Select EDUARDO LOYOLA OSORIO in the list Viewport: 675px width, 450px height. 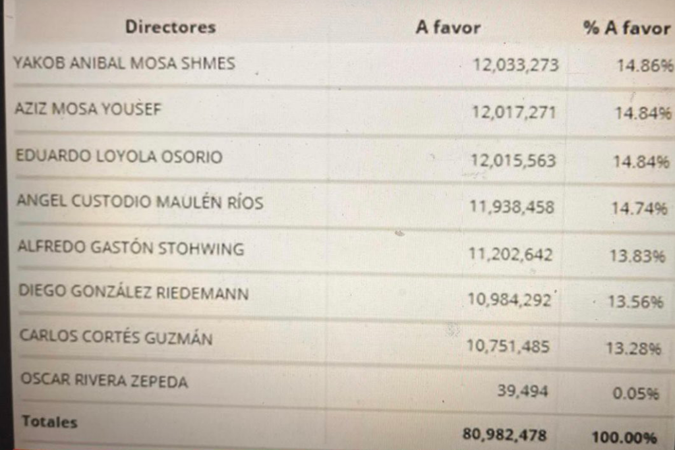tap(119, 156)
